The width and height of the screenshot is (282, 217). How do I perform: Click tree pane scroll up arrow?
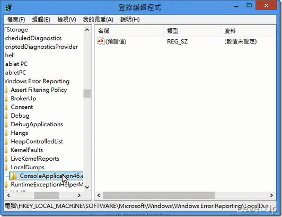(x=87, y=30)
